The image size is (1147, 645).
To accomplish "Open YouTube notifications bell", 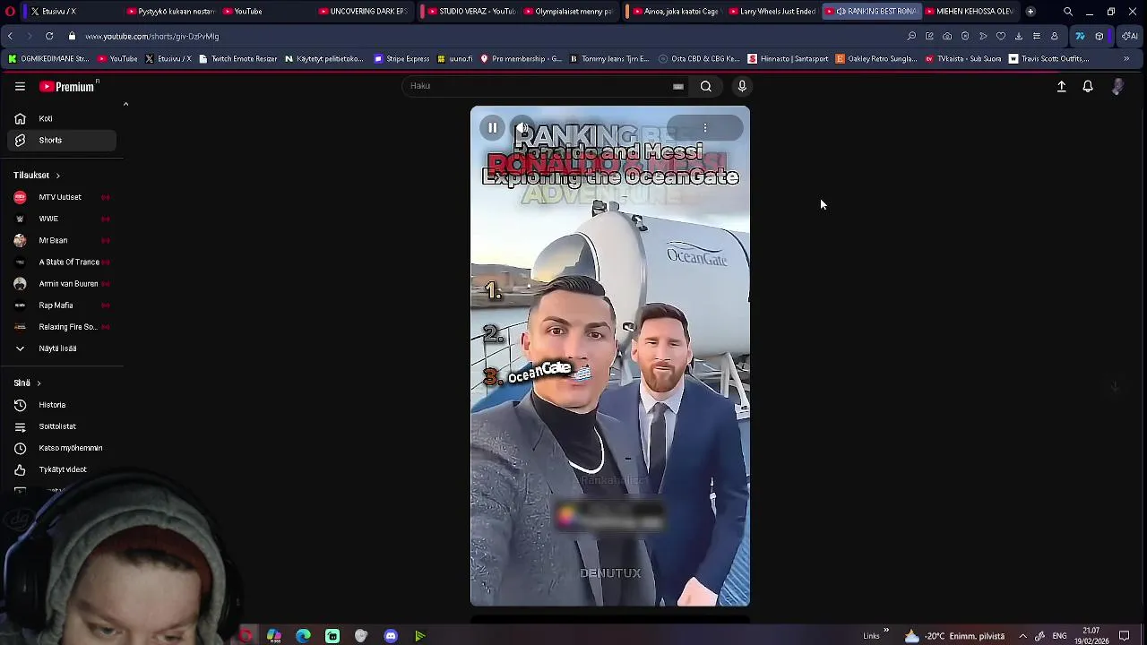I will 1088,87.
